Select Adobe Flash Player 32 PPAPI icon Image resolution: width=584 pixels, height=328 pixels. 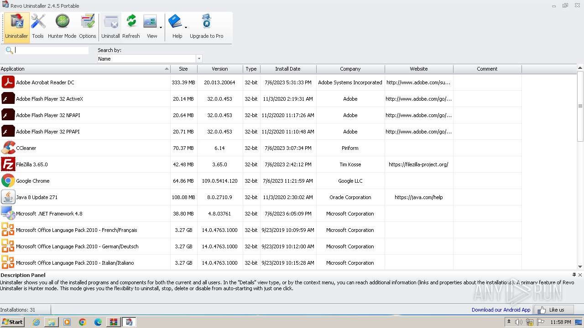pyautogui.click(x=8, y=132)
